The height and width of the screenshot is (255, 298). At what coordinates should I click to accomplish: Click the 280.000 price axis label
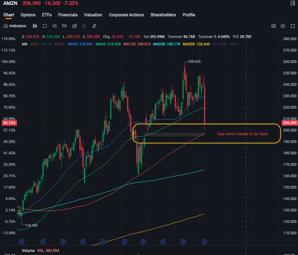coord(290,39)
